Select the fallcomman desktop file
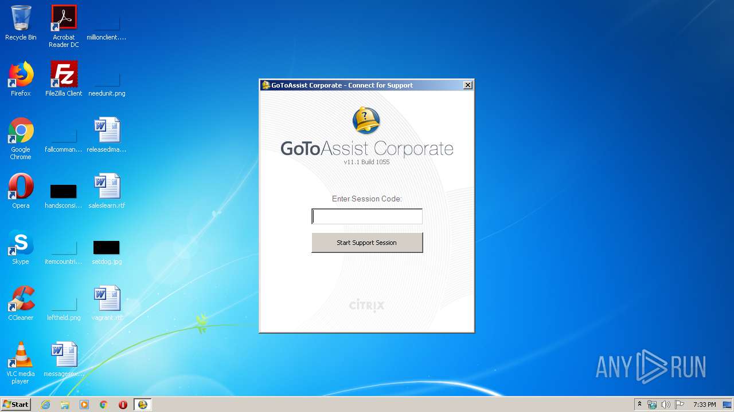This screenshot has width=734, height=412. click(64, 139)
